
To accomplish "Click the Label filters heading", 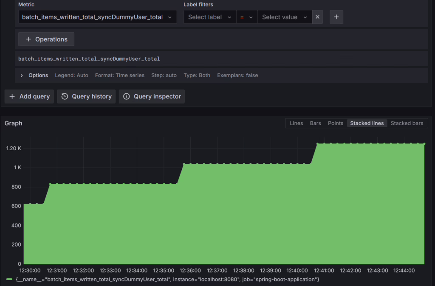I will (198, 4).
